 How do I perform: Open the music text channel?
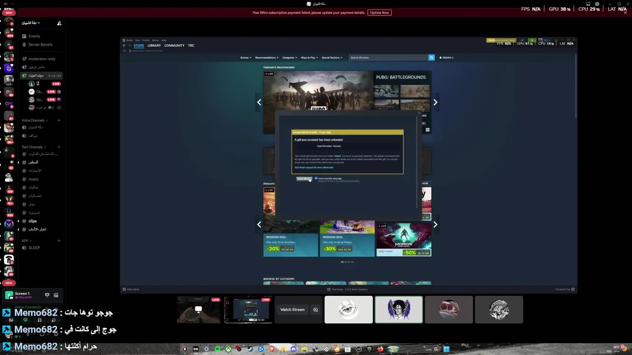tap(33, 179)
